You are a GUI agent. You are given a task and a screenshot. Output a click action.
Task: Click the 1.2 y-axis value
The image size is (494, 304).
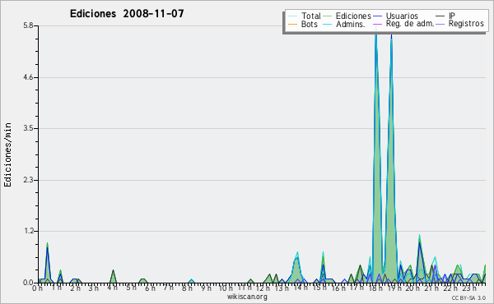click(28, 231)
